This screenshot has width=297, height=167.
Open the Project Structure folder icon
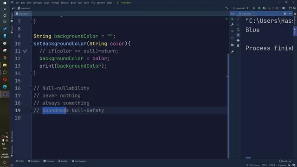pos(284,8)
